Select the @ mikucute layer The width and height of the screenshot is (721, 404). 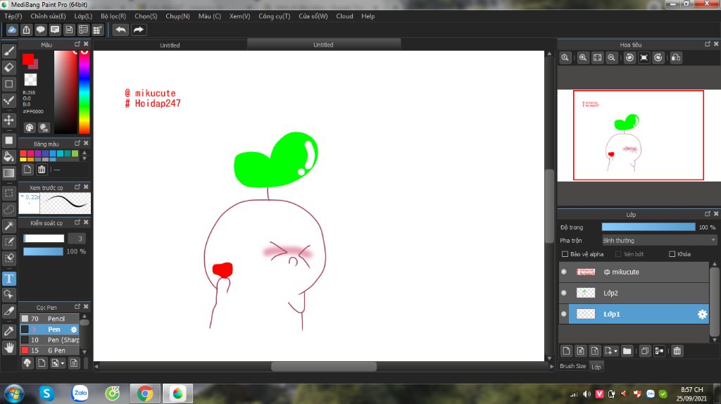(634, 272)
